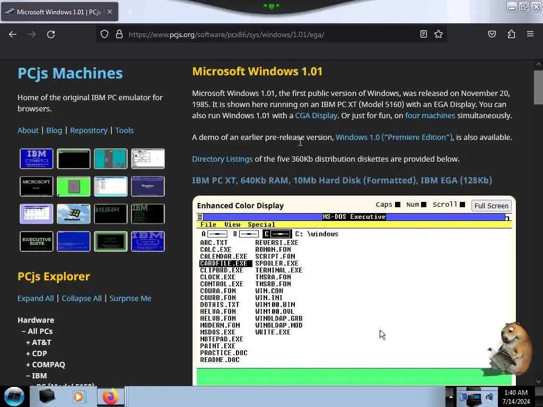Select WRITE.EXE in file list

[273, 332]
